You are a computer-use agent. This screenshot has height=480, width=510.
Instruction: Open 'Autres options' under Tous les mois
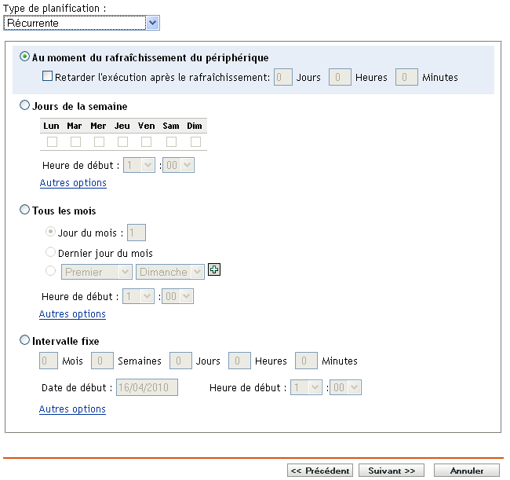72,314
